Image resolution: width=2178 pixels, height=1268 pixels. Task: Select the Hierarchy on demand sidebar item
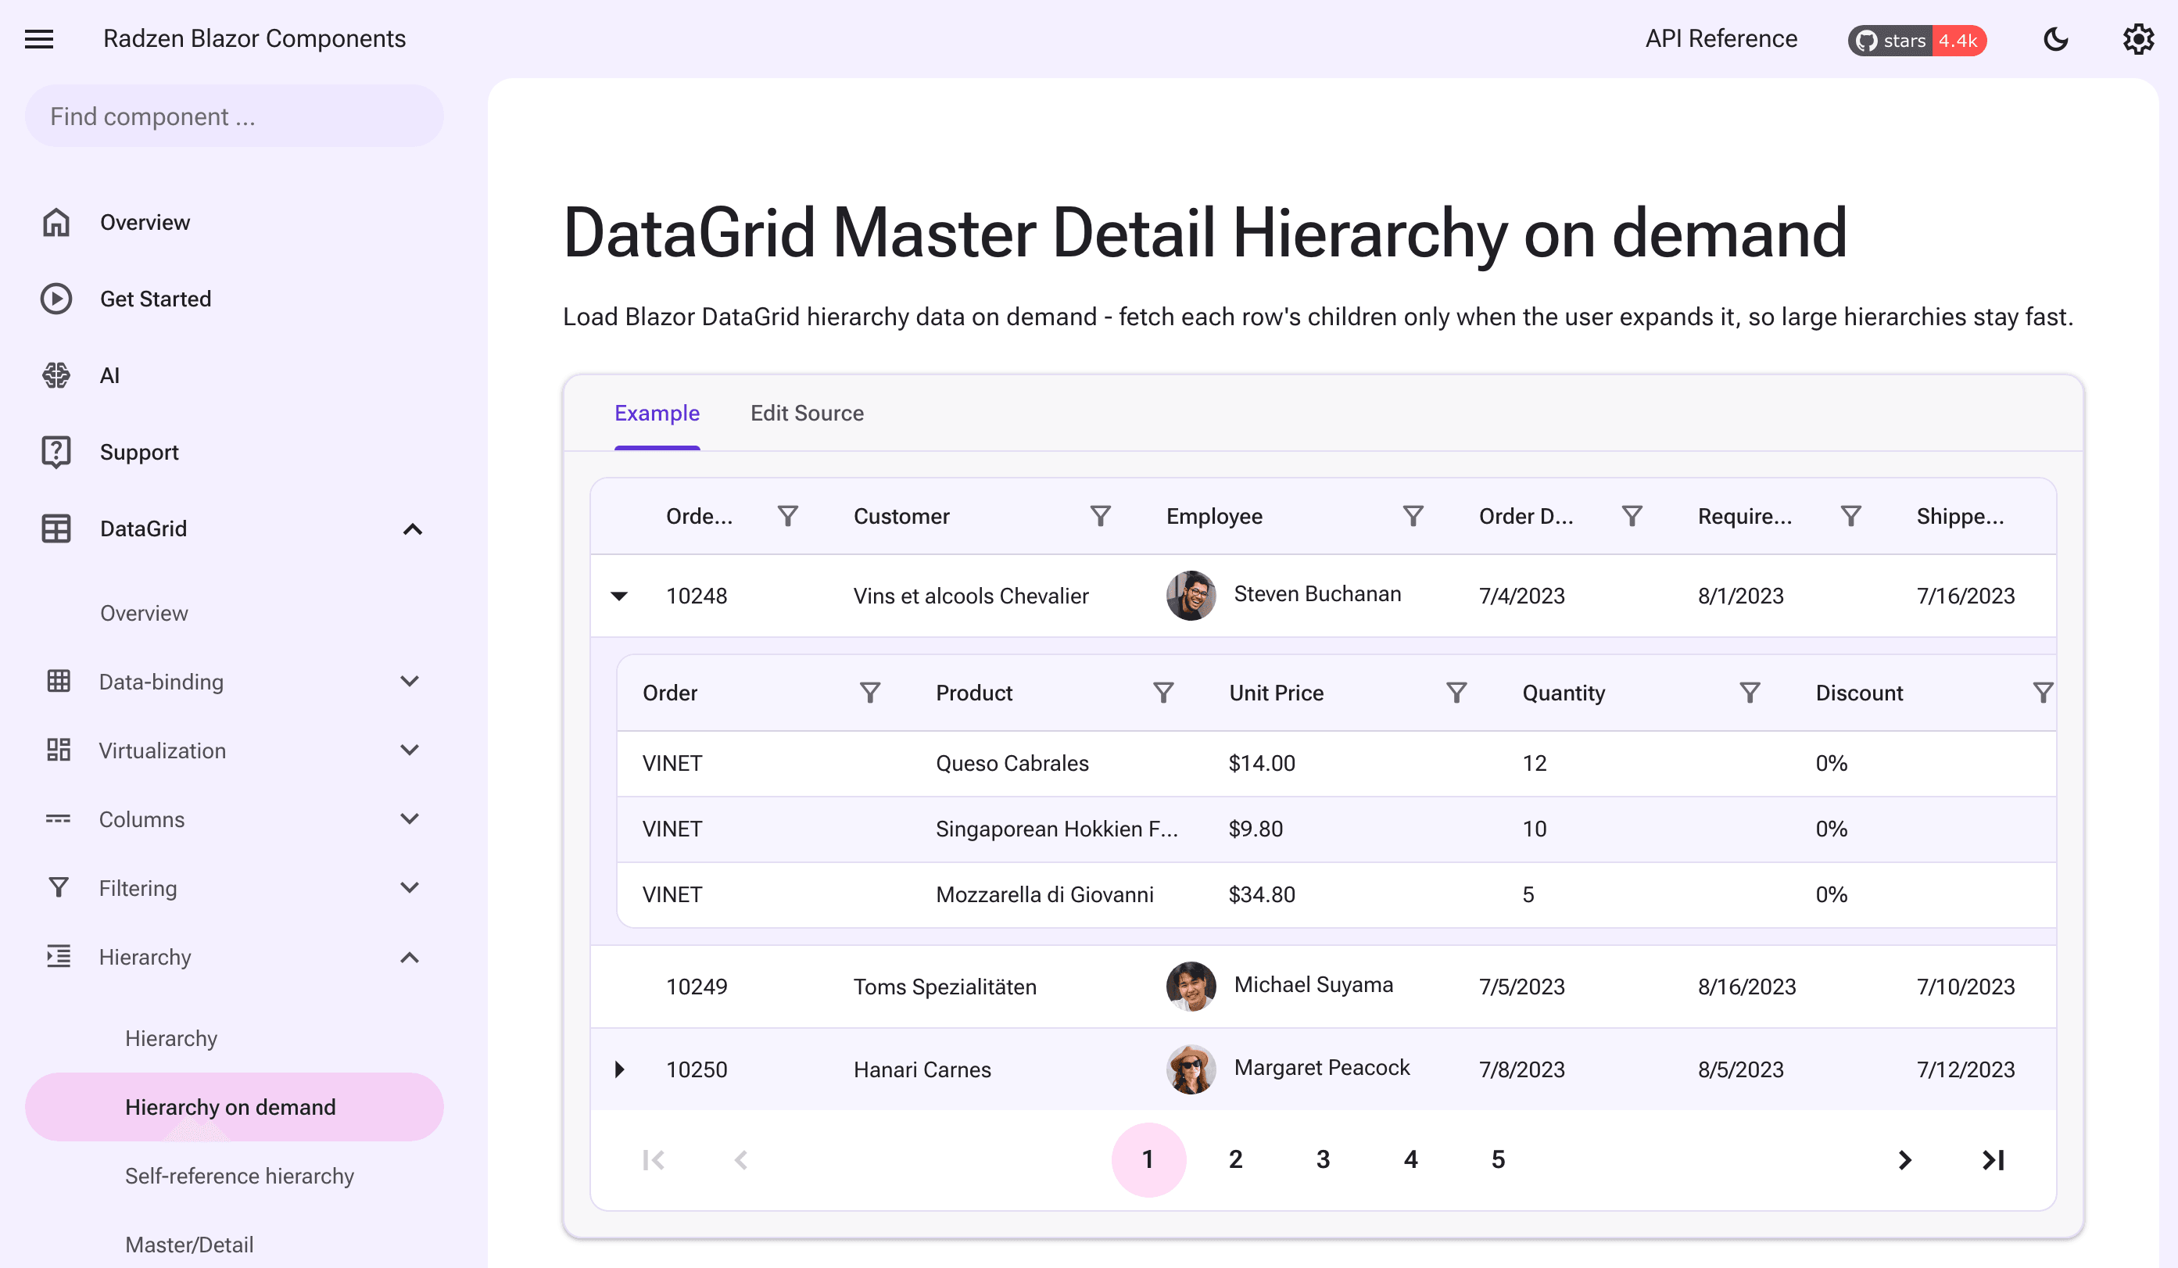[235, 1106]
